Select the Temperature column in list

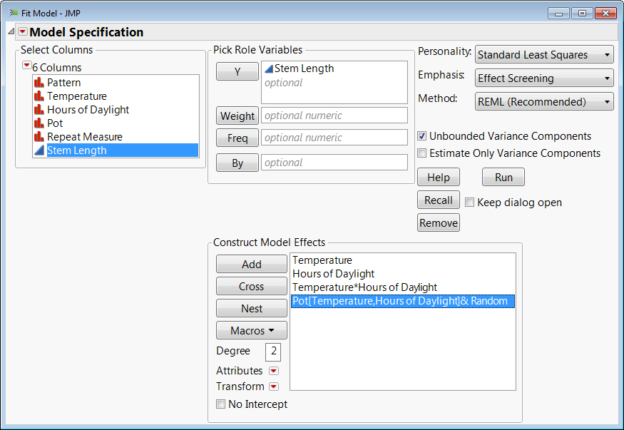point(76,96)
